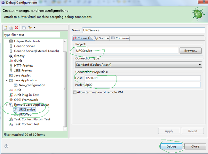Click the Groovy configuration icon

tap(11, 56)
